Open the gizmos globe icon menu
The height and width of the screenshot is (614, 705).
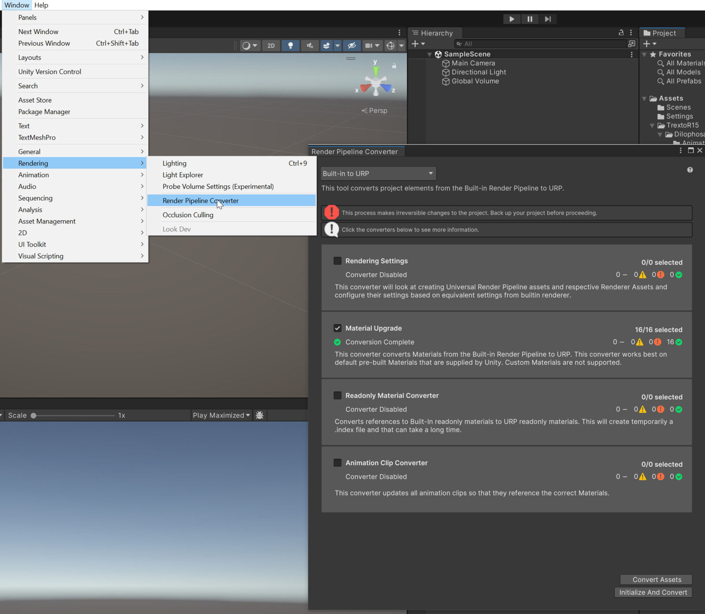pos(390,45)
